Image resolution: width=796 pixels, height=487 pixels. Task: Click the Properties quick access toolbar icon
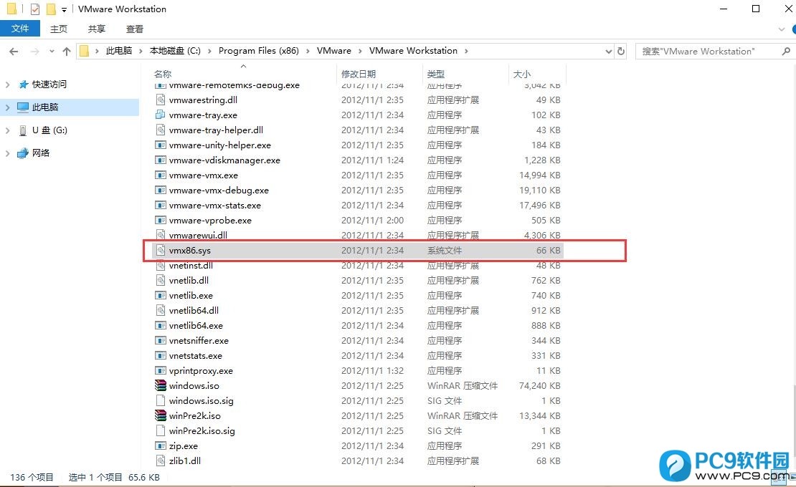pos(35,9)
